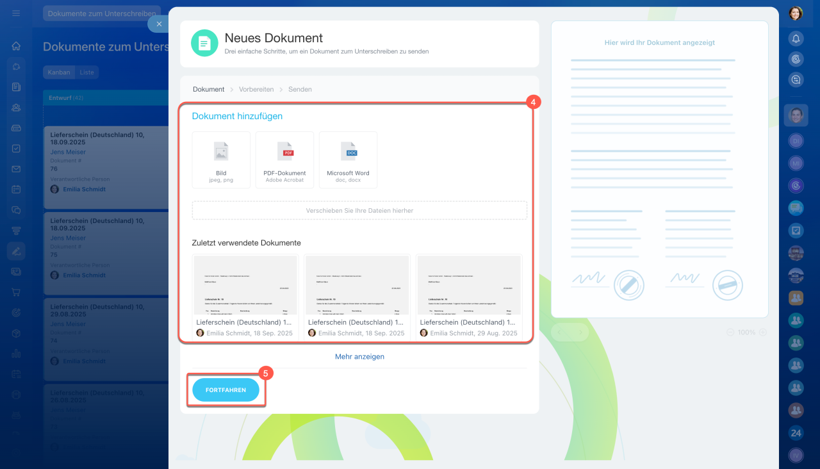This screenshot has width=820, height=469.
Task: Switch to the Liste view tab
Action: coord(87,72)
